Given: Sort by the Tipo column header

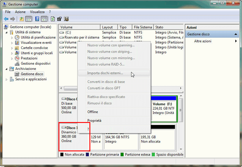Looking at the screenshot, I should coord(125,27).
